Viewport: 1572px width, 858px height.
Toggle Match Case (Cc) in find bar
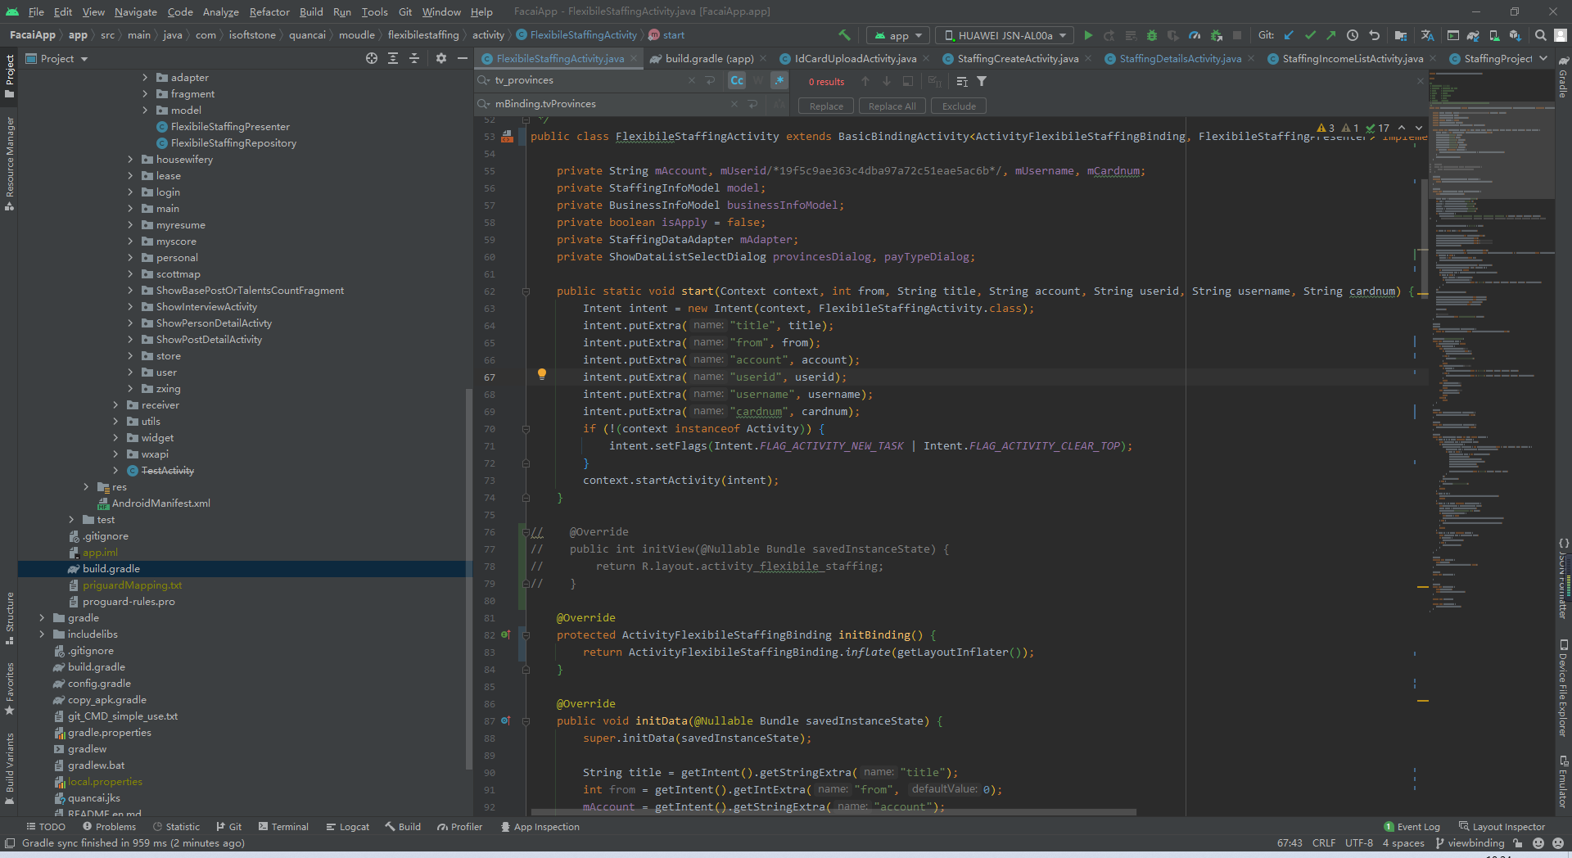737,80
